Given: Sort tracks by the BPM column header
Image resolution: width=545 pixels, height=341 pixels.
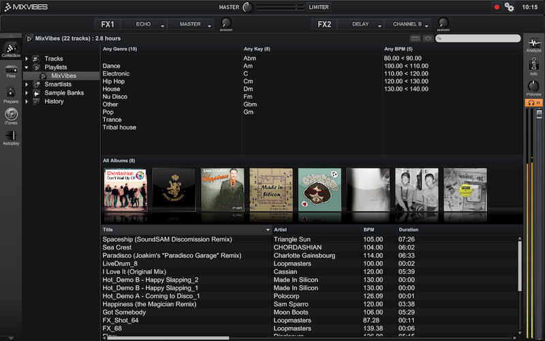Looking at the screenshot, I should (369, 230).
